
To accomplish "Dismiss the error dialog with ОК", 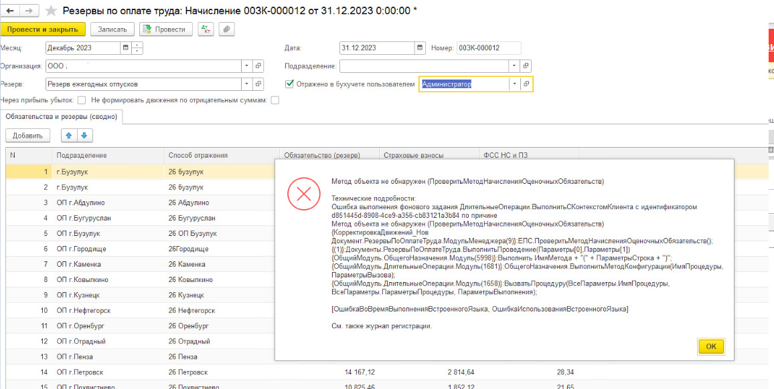I will [x=711, y=346].
